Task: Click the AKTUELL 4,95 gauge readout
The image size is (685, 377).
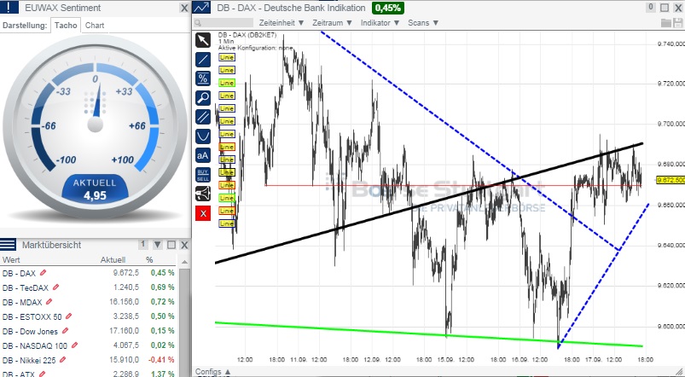Action: [95, 189]
